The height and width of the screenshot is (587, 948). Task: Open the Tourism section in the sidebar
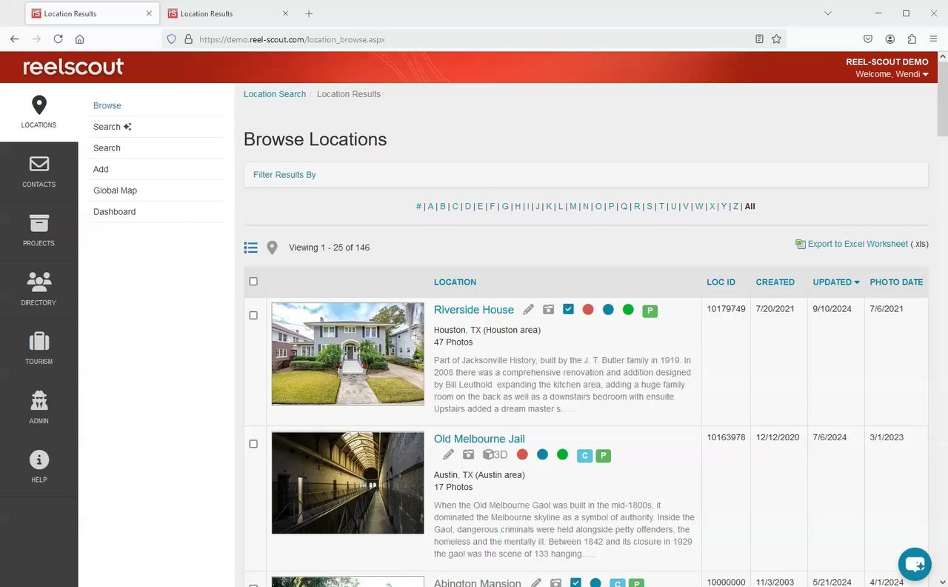pyautogui.click(x=39, y=348)
